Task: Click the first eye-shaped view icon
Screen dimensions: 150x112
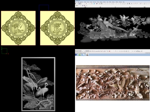Action: point(90,51)
